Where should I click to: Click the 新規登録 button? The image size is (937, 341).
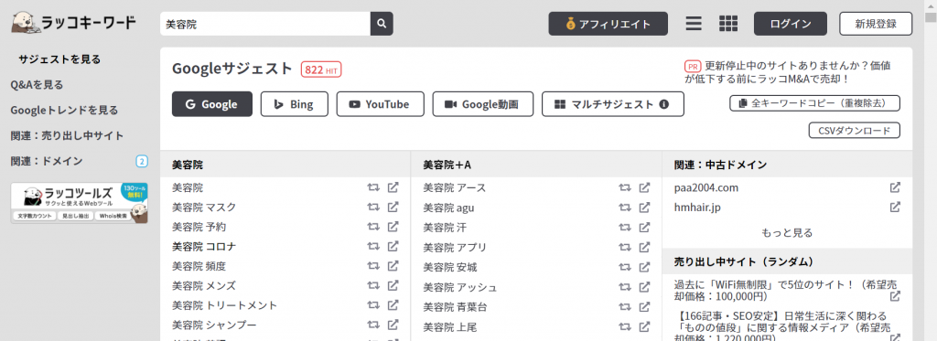coord(876,24)
